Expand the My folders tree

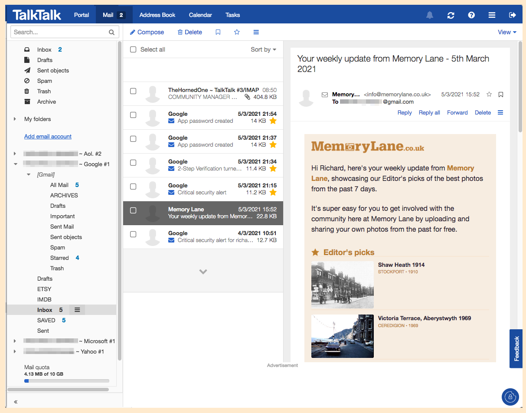pyautogui.click(x=15, y=119)
